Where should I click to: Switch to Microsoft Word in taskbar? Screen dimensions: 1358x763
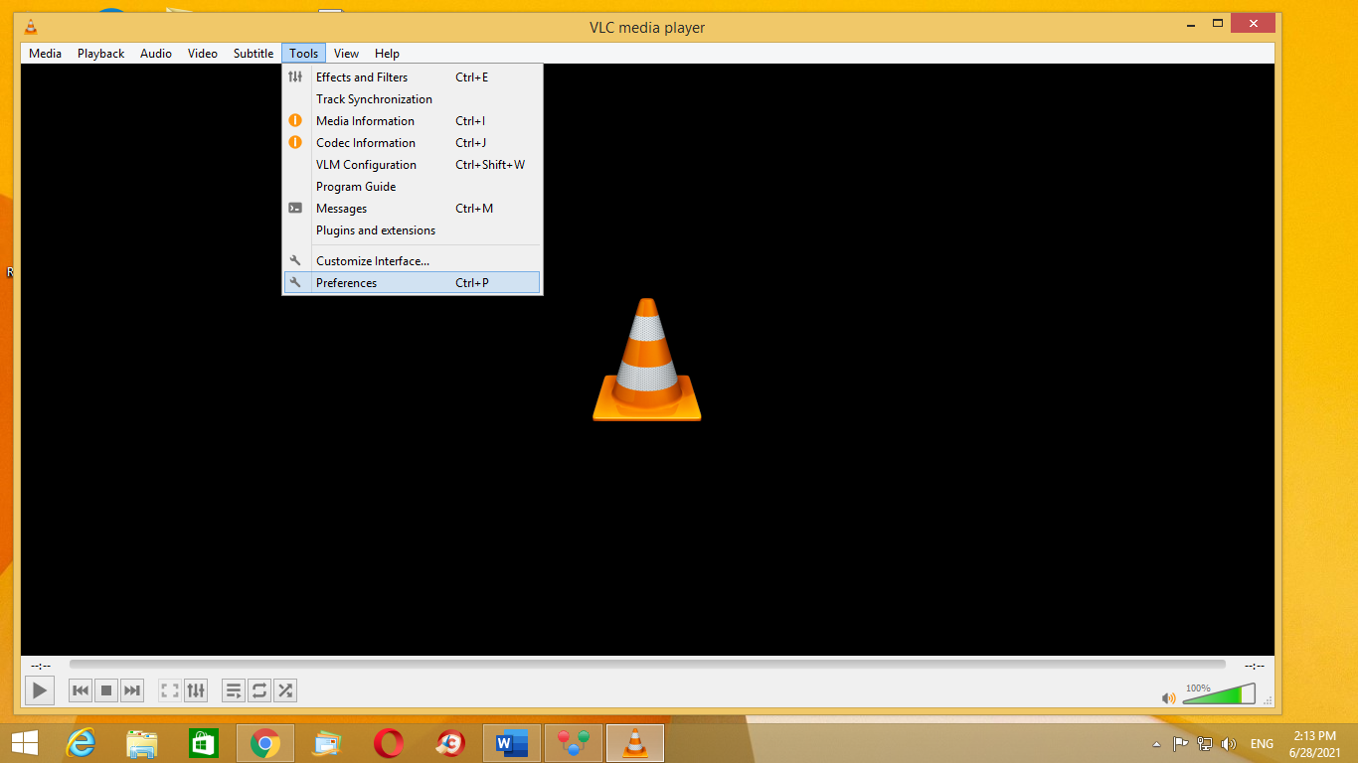pyautogui.click(x=512, y=743)
